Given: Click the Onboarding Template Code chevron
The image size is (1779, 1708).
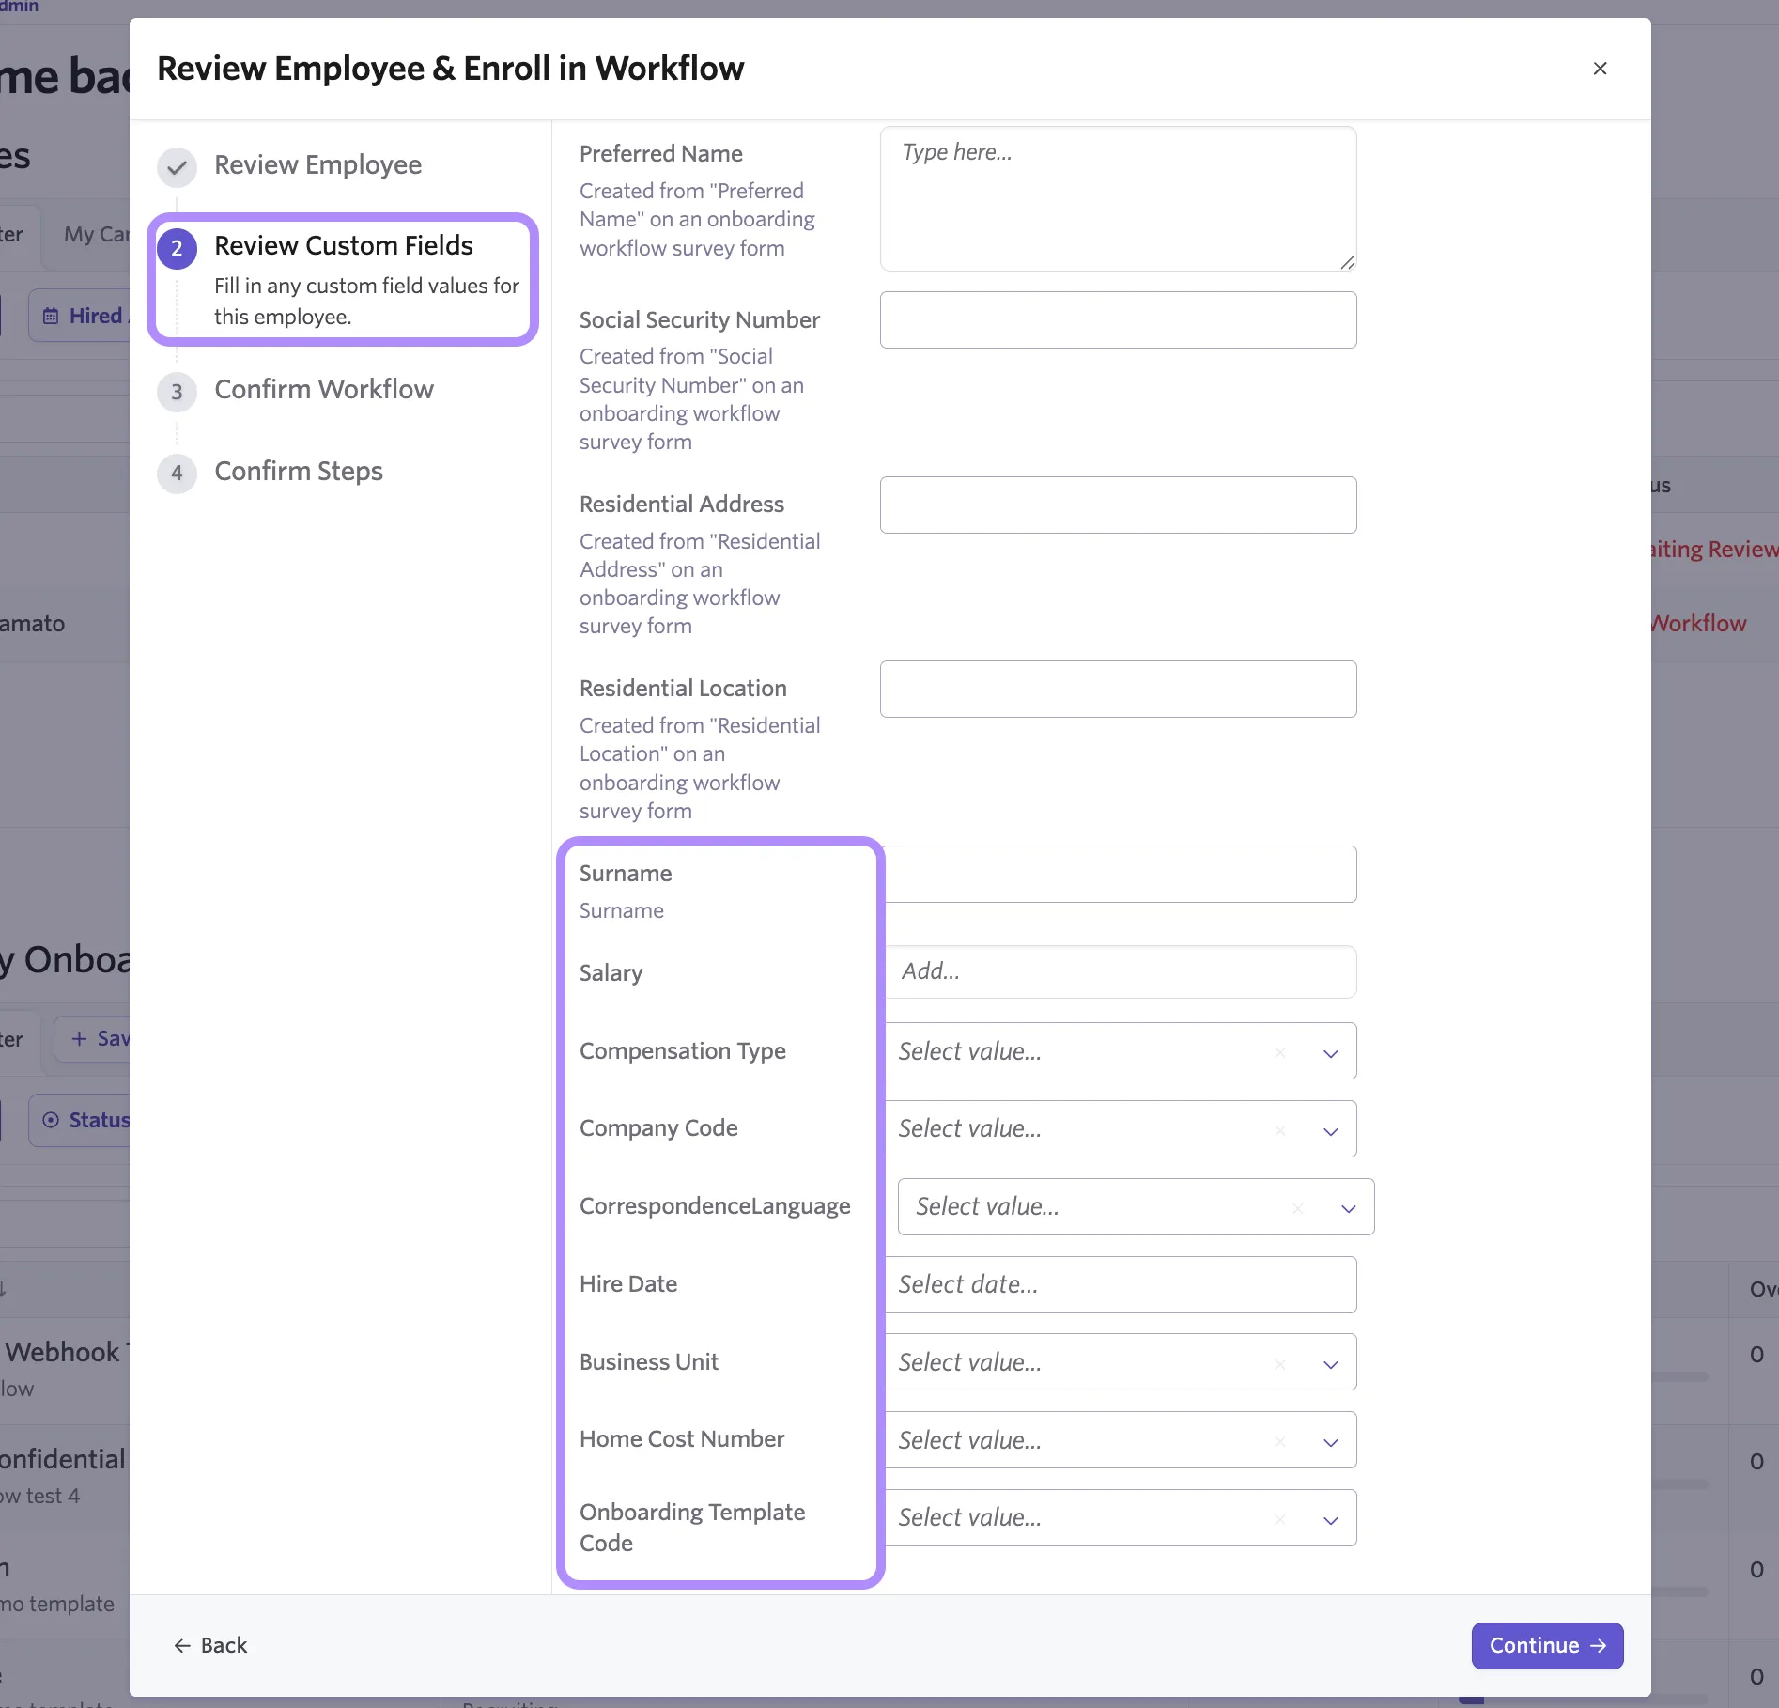Looking at the screenshot, I should click(x=1330, y=1520).
